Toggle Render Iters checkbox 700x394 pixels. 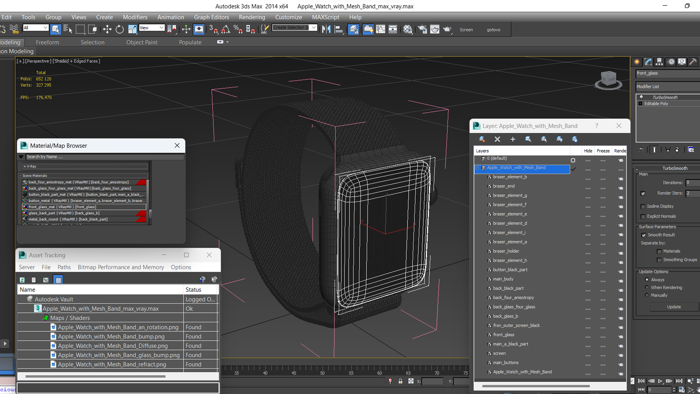click(x=643, y=193)
